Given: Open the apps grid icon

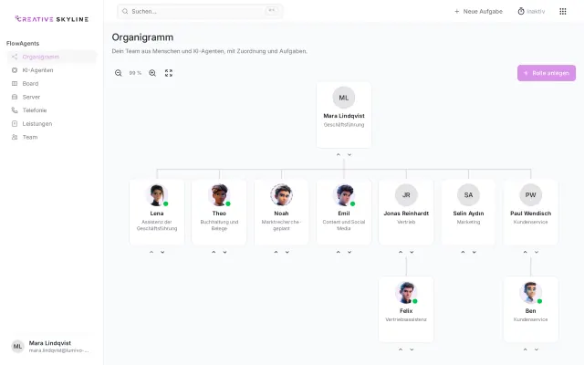Looking at the screenshot, I should tap(563, 12).
